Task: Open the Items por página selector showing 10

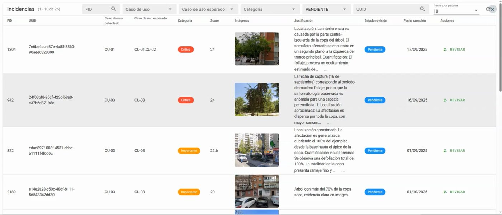Action: [x=455, y=11]
